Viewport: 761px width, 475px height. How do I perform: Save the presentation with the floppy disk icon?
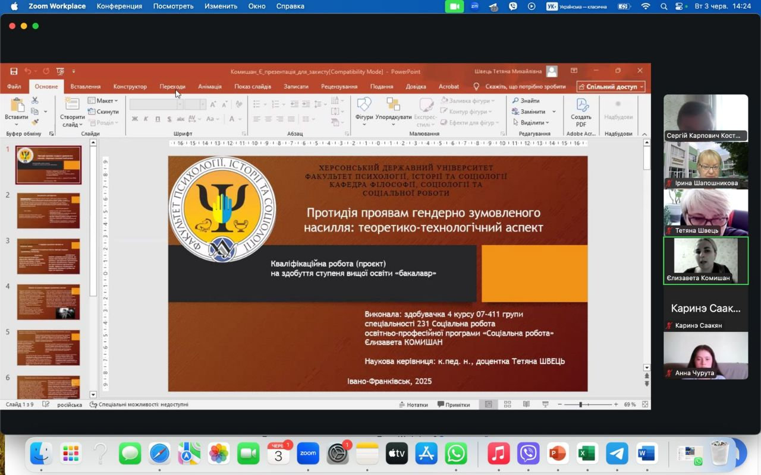[13, 71]
